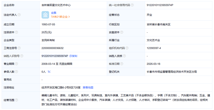This screenshot has height=110, width=214.
Task: Click help icon beside 工商注册号
Action: click(x=19, y=48)
